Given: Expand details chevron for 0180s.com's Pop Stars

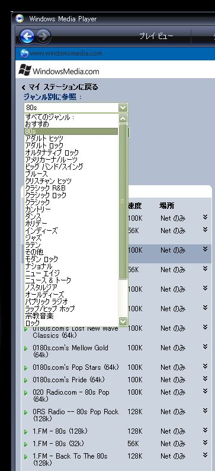Looking at the screenshot, I should click(205, 366).
